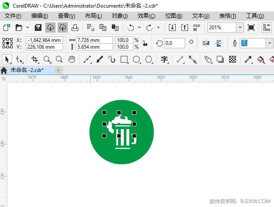Click the vertical scale percent field
Image resolution: width=274 pixels, height=207 pixels.
(x=124, y=47)
